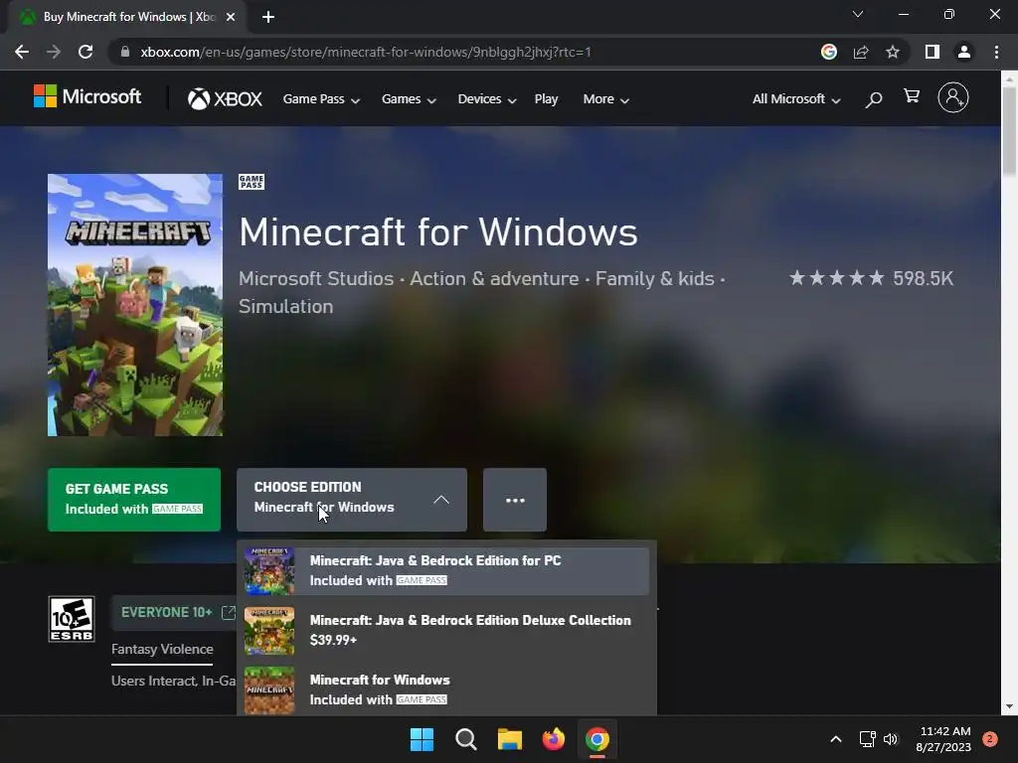Expand the Games menu
1018x763 pixels.
coord(409,99)
